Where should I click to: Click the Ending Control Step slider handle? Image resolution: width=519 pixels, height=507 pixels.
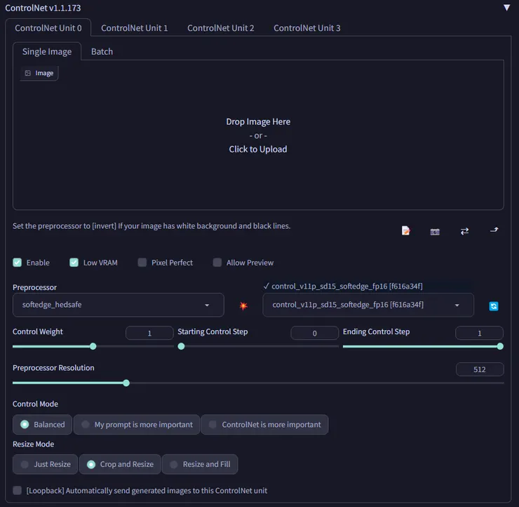pos(500,346)
